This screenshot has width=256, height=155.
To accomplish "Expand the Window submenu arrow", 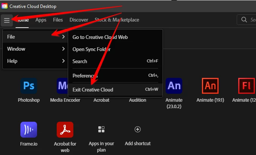I will 64,49.
